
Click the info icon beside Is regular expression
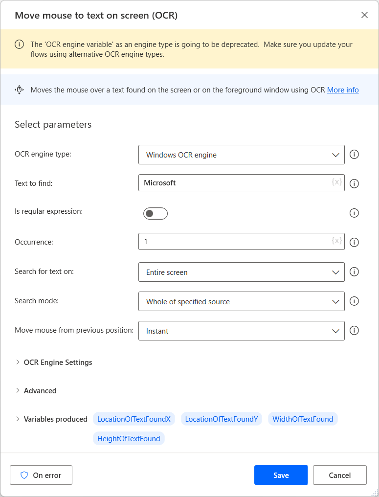coord(354,213)
